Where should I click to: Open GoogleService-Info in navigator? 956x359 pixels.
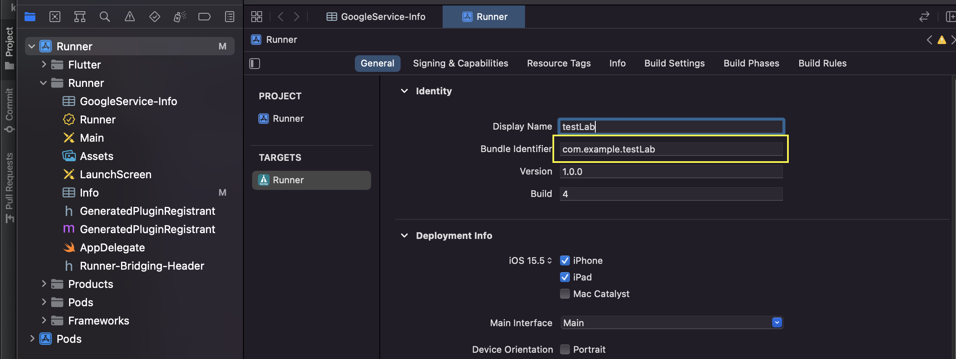point(120,101)
